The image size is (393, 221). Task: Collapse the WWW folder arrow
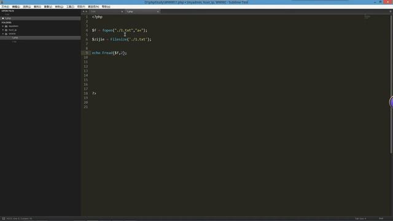(2, 34)
